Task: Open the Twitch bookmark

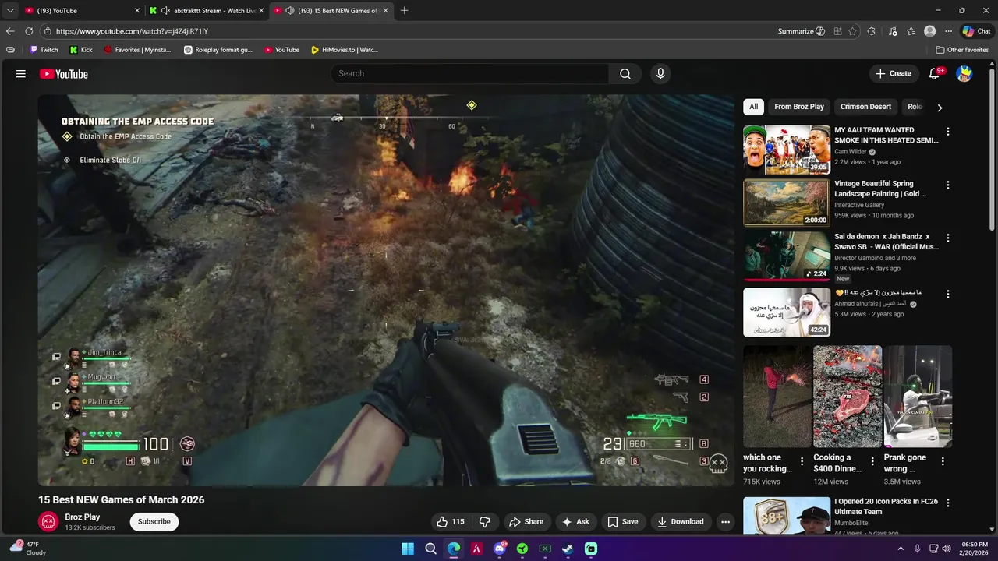Action: coord(44,50)
